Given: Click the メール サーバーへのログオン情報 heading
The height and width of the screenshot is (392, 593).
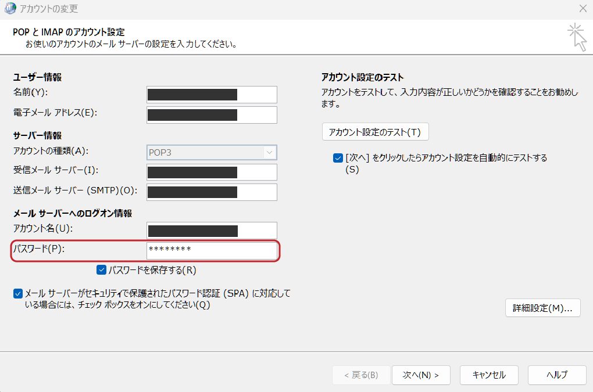Looking at the screenshot, I should click(x=73, y=213).
